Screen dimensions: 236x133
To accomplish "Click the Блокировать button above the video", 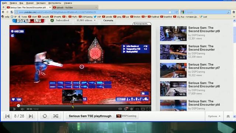I will pyautogui.click(x=142, y=24).
